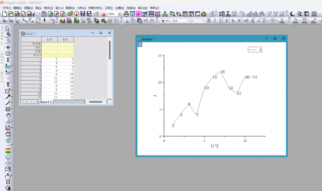The image size is (322, 191).
Task: Expand the font color dropdown arrow
Action: [286, 21]
